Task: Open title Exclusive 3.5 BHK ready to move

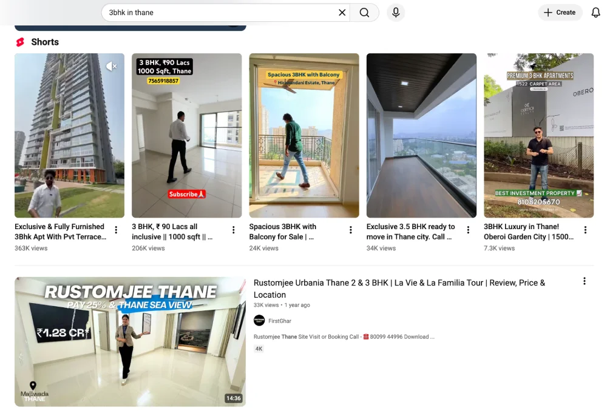Action: tap(411, 232)
